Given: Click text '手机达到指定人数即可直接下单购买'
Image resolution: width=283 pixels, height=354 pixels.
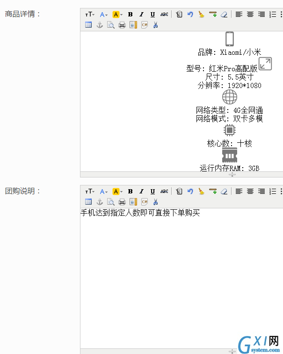Looking at the screenshot, I should pyautogui.click(x=140, y=213).
